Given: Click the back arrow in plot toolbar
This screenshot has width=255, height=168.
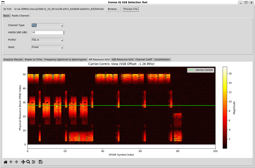Looking at the screenshot, I should pos(11,162).
